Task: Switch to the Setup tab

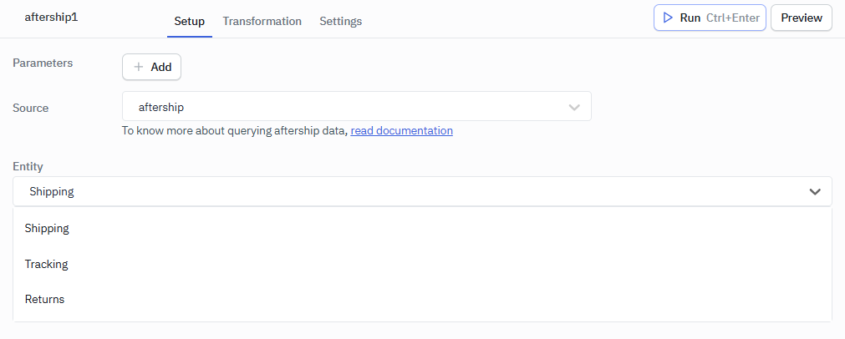Action: tap(190, 22)
